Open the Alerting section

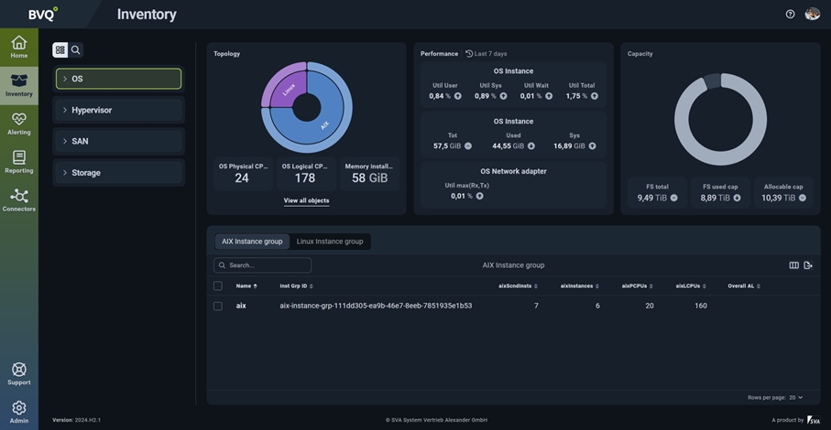[x=18, y=124]
